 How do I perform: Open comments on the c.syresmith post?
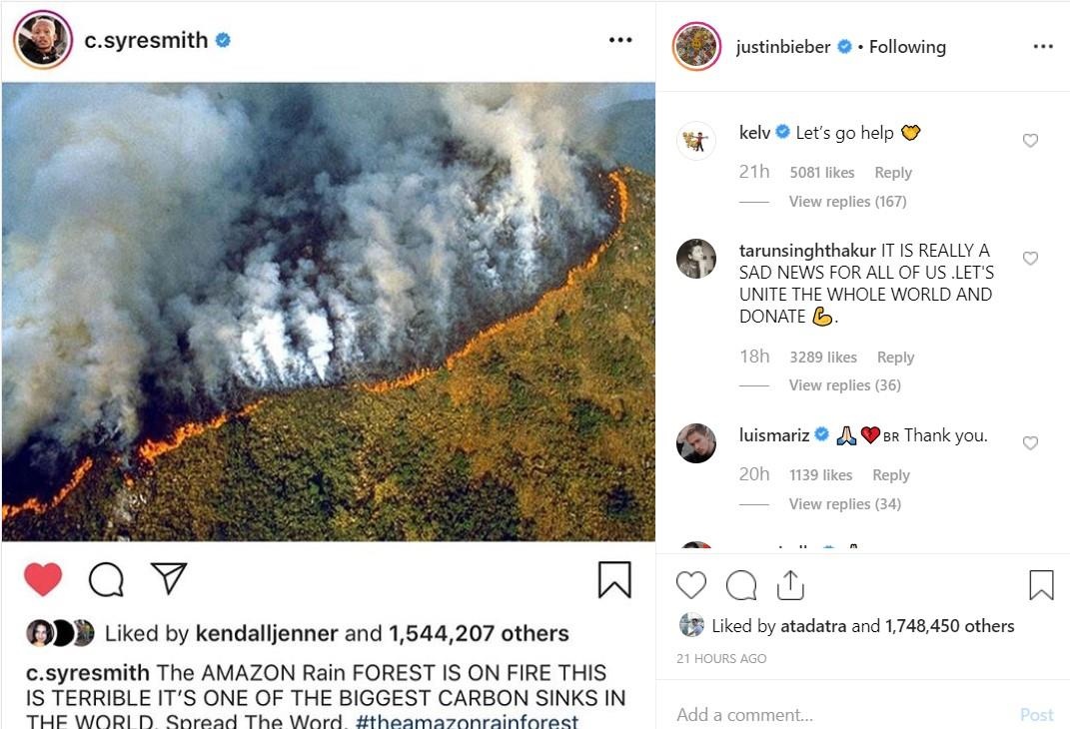click(106, 578)
